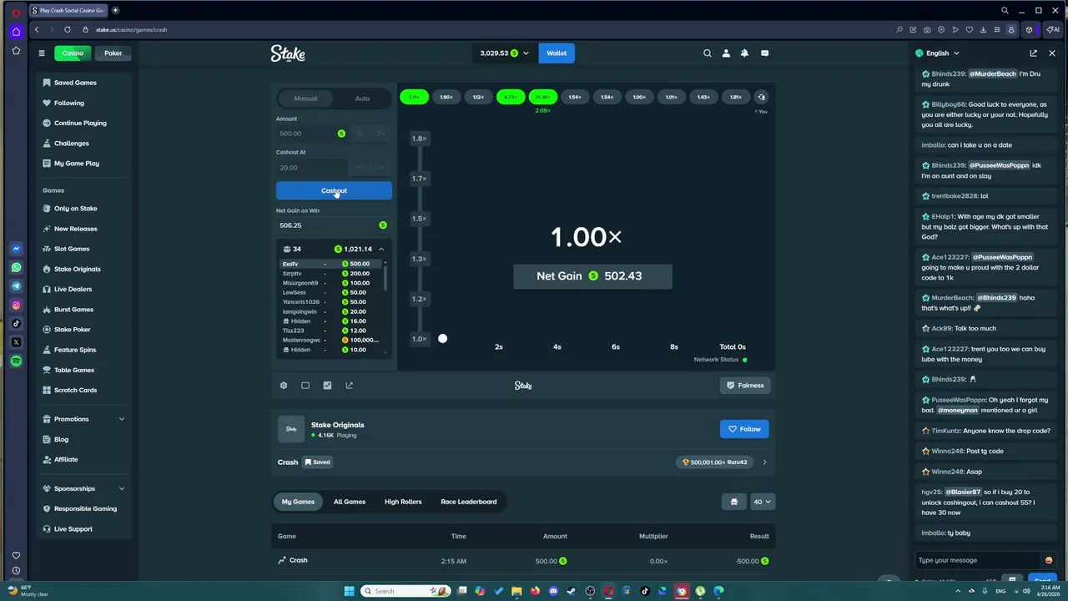
Task: Switch to Poker mode
Action: [113, 53]
